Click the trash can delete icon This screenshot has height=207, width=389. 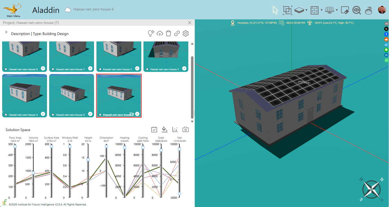click(168, 33)
